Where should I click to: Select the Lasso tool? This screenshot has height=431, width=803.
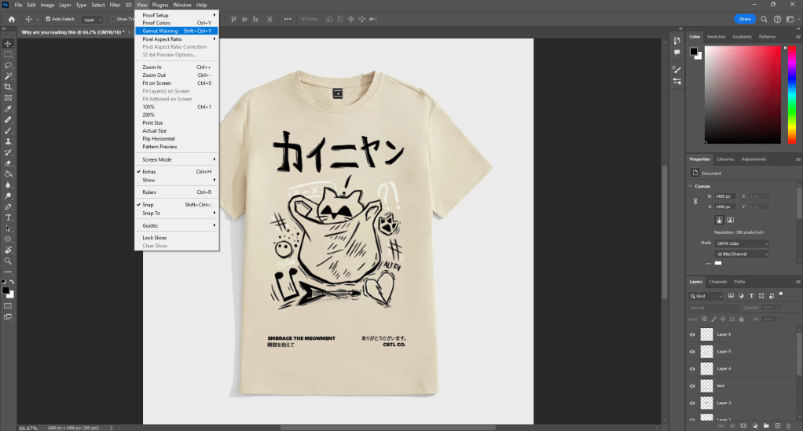pos(8,65)
